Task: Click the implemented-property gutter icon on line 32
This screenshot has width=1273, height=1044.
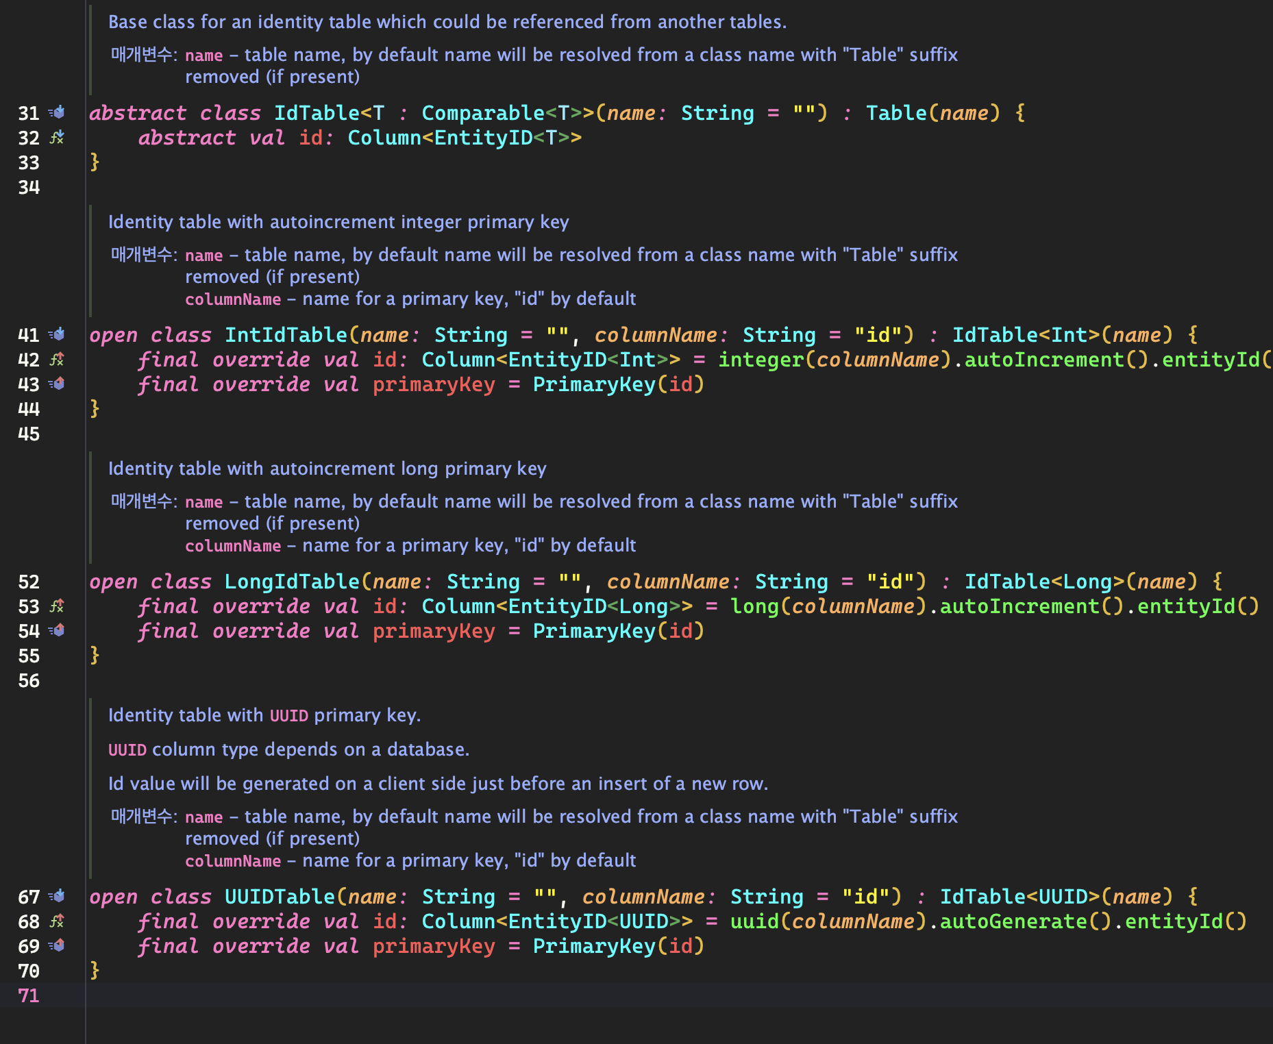Action: click(57, 137)
